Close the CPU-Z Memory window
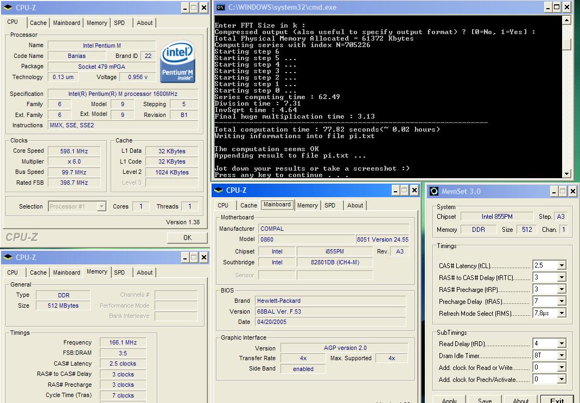This screenshot has height=403, width=580. click(204, 257)
